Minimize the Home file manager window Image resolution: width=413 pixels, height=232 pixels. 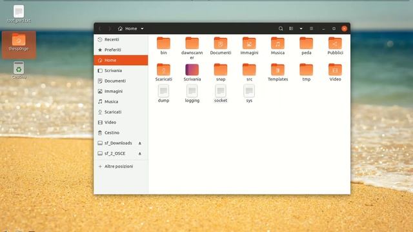(x=323, y=28)
